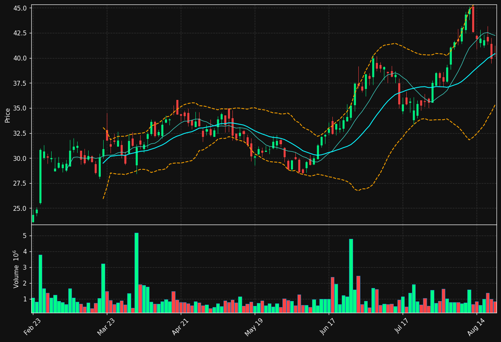This screenshot has width=501, height=342.
Task: Click the green volume bar near 4.8 million
Action: 351,276
